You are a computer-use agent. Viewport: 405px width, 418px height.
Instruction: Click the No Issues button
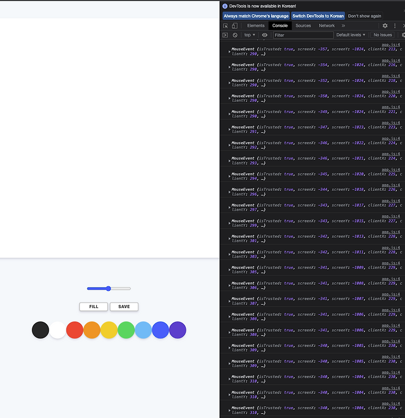point(382,35)
